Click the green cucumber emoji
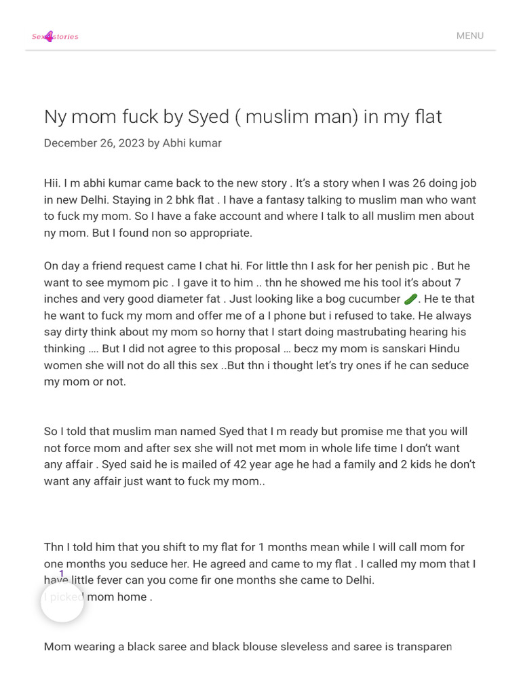 410,299
